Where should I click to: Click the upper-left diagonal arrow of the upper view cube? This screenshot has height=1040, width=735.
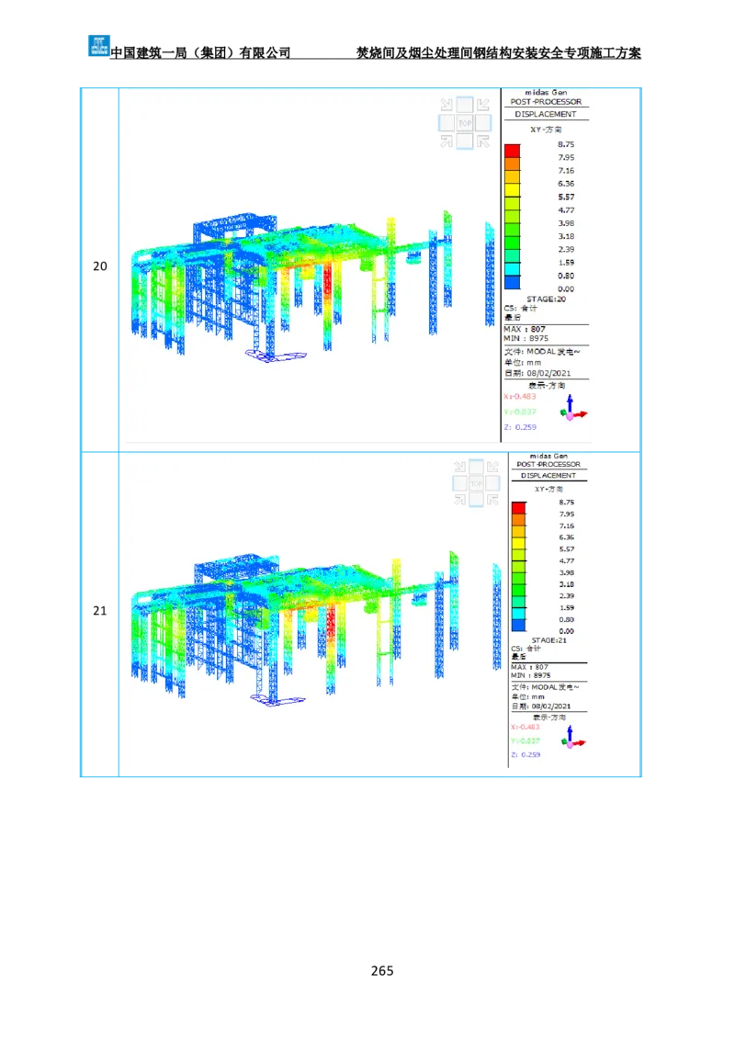pyautogui.click(x=447, y=105)
